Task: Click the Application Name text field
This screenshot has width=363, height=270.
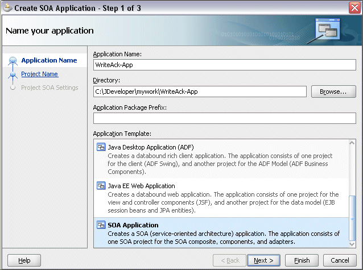Action: (x=225, y=65)
